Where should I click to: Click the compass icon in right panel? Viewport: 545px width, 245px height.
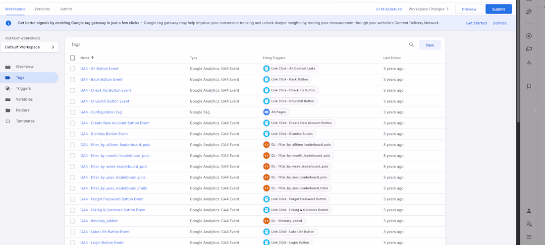[529, 36]
